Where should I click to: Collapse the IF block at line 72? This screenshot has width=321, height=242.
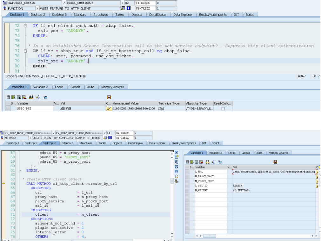point(25,26)
